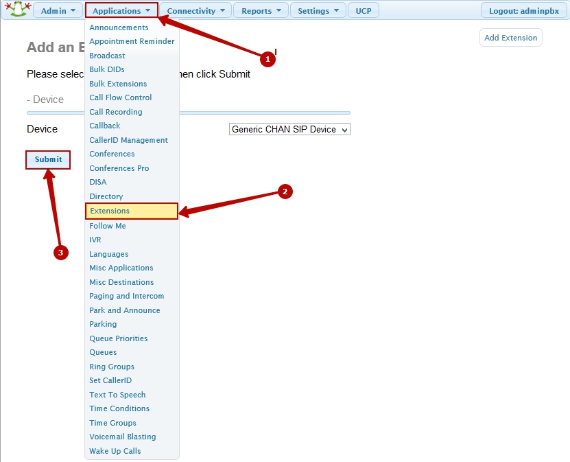
Task: Click the FreePBX frog logo icon
Action: click(x=18, y=10)
